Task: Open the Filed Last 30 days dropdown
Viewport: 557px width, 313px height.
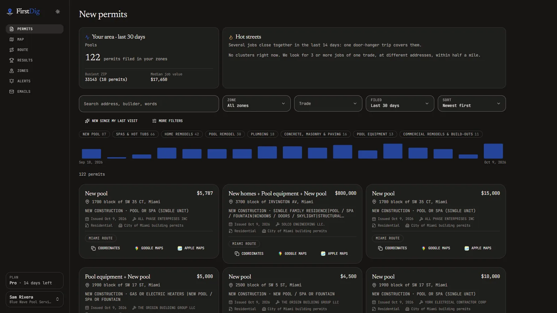Action: point(400,104)
